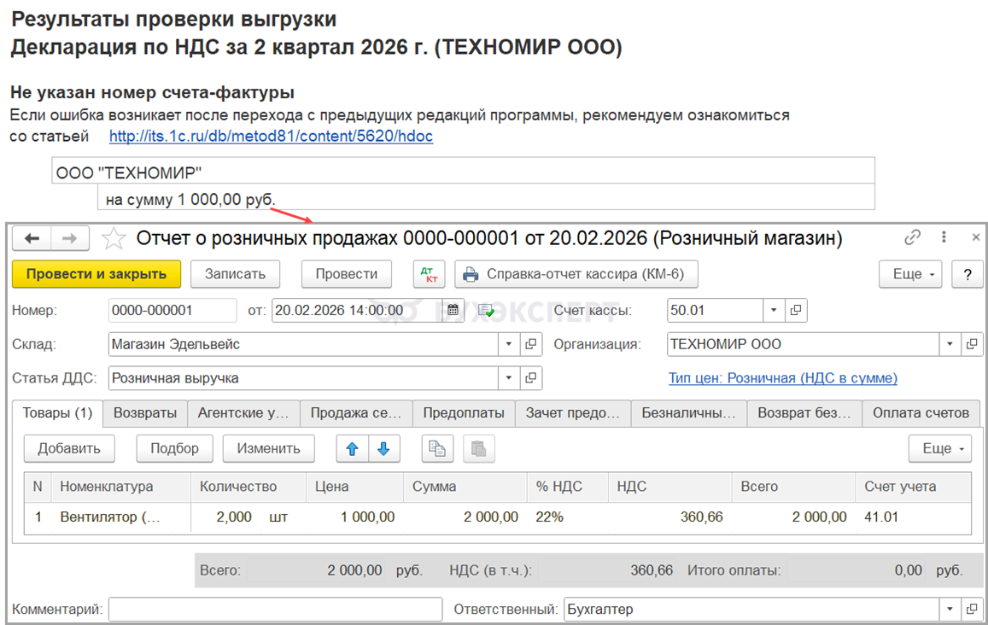Copy the document link with chain icon
Screen dimensions: 988x625
[913, 238]
